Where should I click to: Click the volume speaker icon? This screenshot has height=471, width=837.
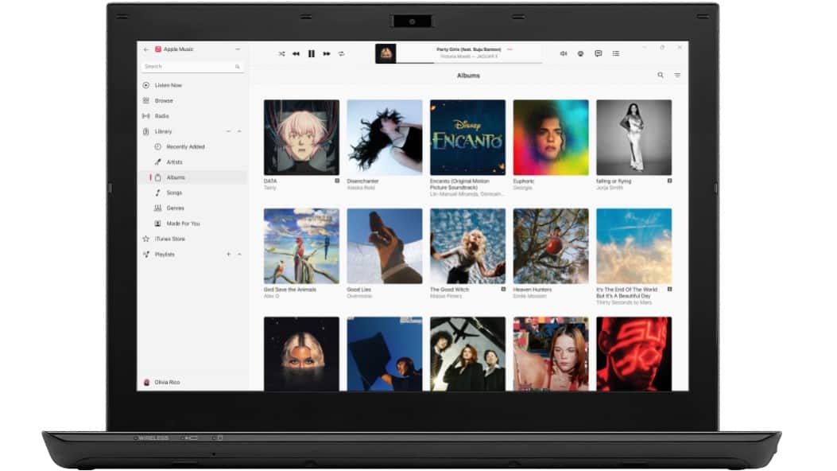(x=563, y=53)
